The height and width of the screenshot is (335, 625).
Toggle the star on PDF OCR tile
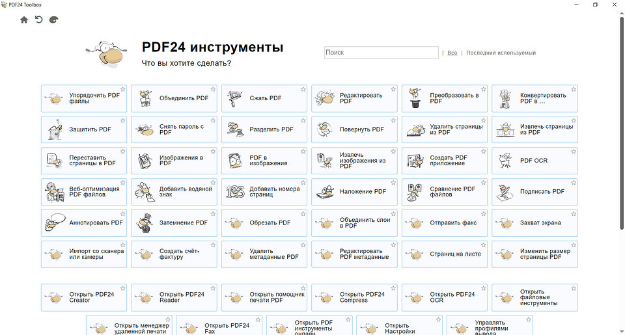[574, 152]
